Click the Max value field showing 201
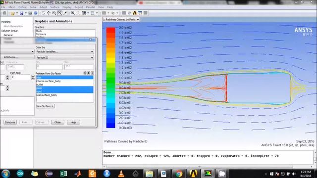317x178 pixels. (79, 67)
